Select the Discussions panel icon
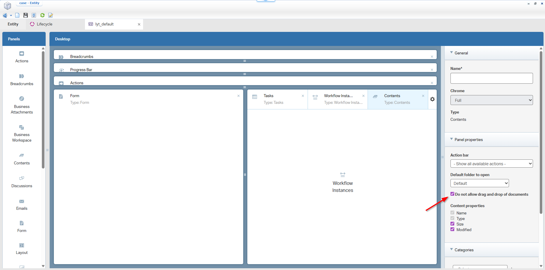This screenshot has width=545, height=270. pos(22,178)
